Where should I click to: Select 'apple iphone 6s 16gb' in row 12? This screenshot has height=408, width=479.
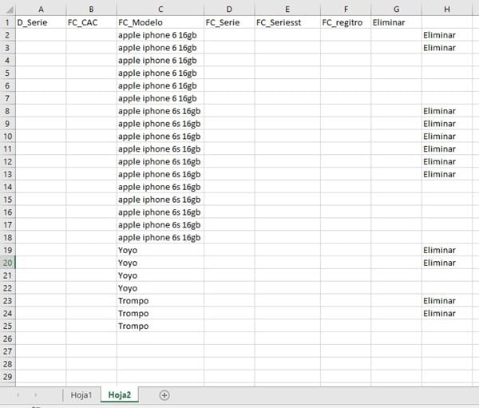tap(160, 161)
